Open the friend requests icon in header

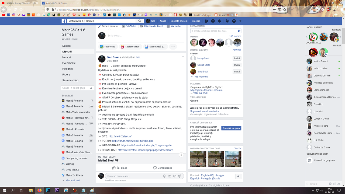206,21
